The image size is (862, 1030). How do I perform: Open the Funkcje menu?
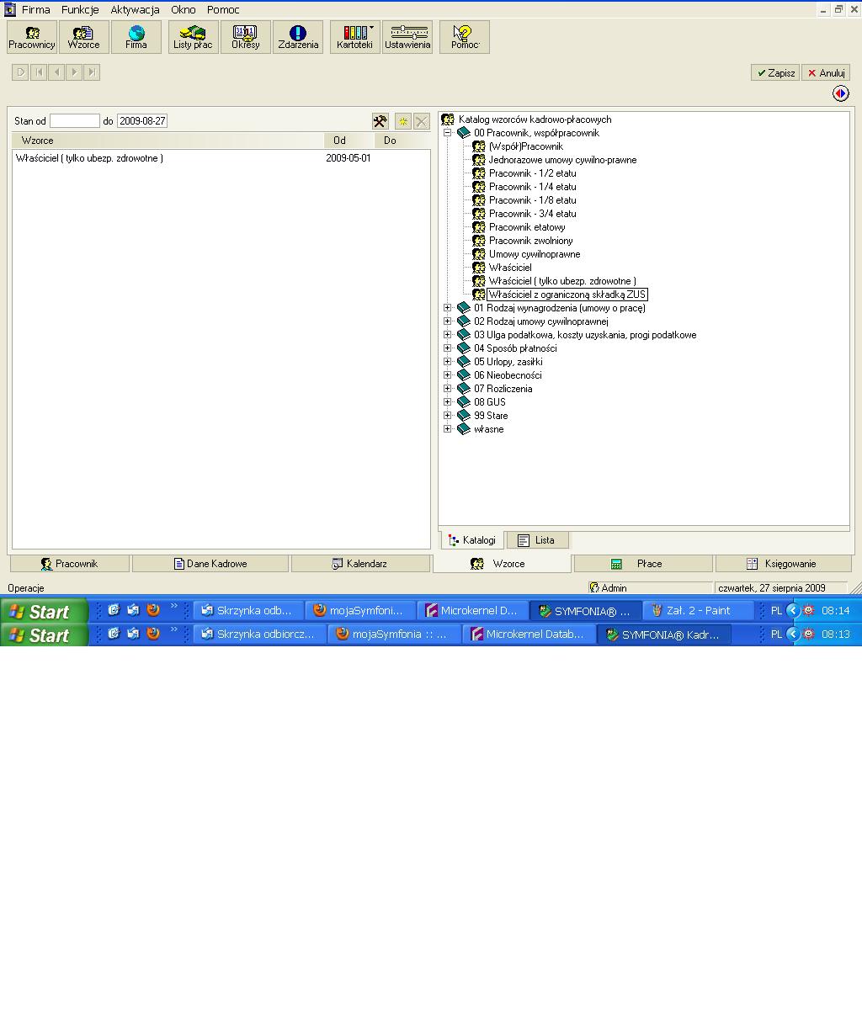pyautogui.click(x=80, y=10)
